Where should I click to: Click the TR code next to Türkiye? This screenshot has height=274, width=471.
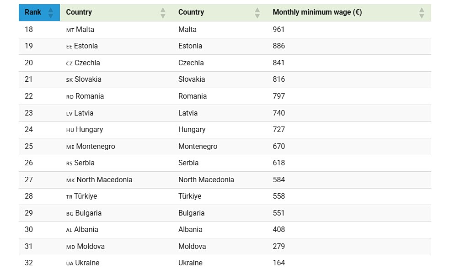[x=70, y=197]
